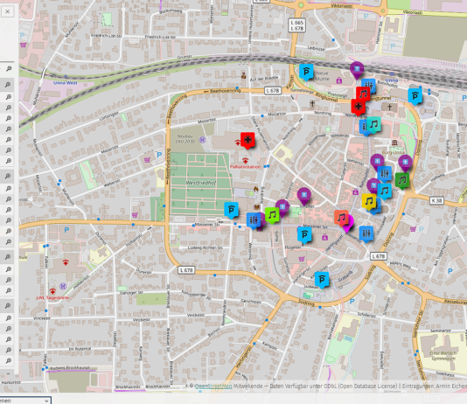Click the toilets marker above the cyan music marker
The height and width of the screenshot is (404, 467).
point(384,173)
